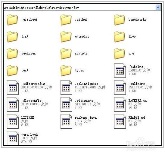Click the "BACKERS.md" file name
The image size is (165, 155).
point(138,101)
